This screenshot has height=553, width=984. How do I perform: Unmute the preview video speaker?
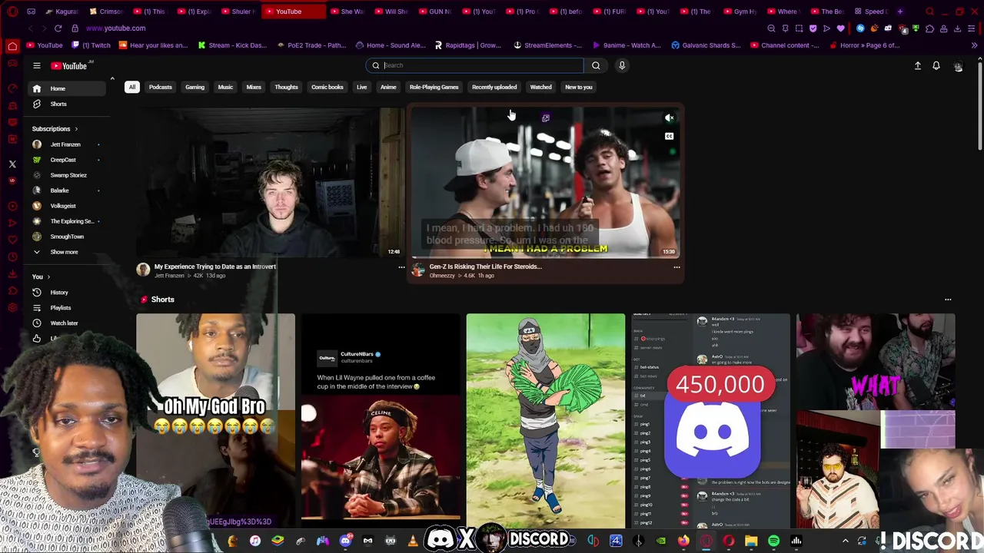(x=669, y=118)
